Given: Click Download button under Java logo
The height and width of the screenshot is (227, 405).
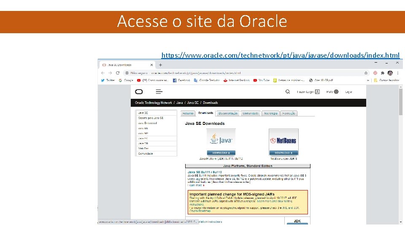Looking at the screenshot, I should click(221, 153).
